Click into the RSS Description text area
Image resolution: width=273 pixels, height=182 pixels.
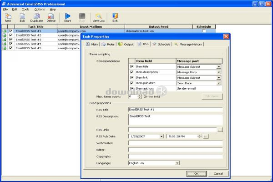point(175,120)
